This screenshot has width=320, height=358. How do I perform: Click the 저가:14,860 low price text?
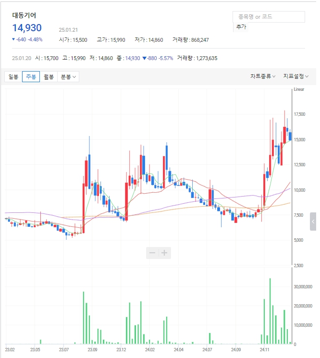(x=149, y=40)
